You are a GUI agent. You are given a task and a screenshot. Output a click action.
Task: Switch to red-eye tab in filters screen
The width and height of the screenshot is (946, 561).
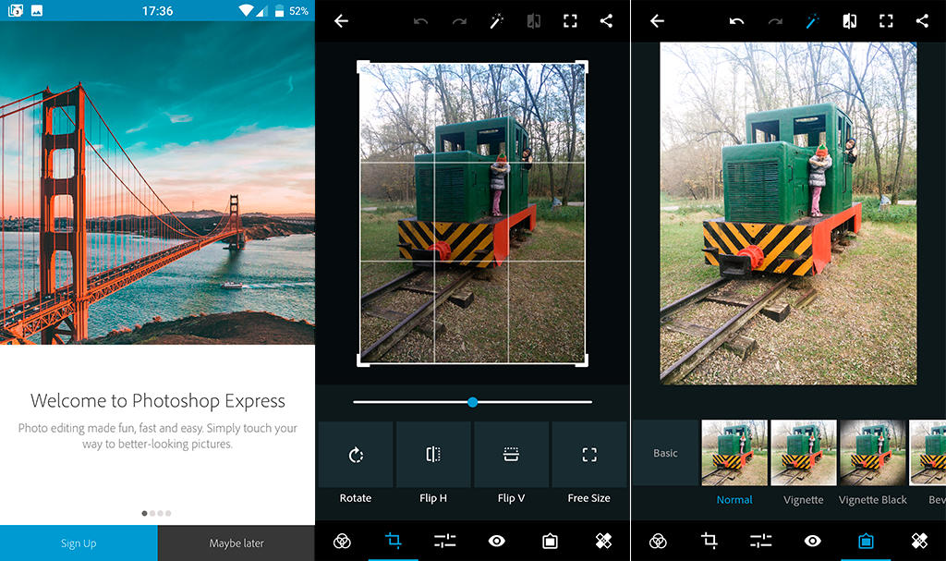pyautogui.click(x=813, y=542)
